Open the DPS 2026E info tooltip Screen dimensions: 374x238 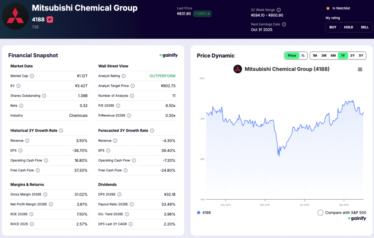click(x=121, y=194)
